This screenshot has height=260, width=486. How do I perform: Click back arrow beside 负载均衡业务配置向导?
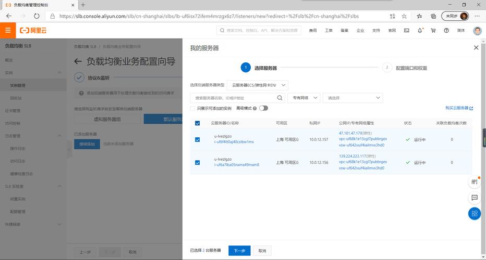78,61
